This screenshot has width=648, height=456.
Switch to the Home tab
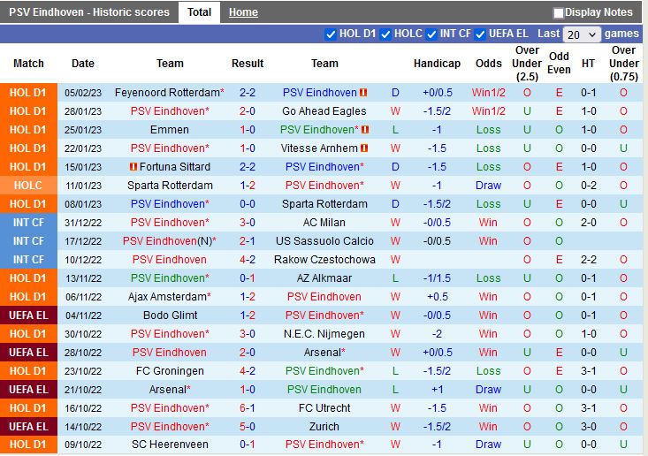pos(243,12)
